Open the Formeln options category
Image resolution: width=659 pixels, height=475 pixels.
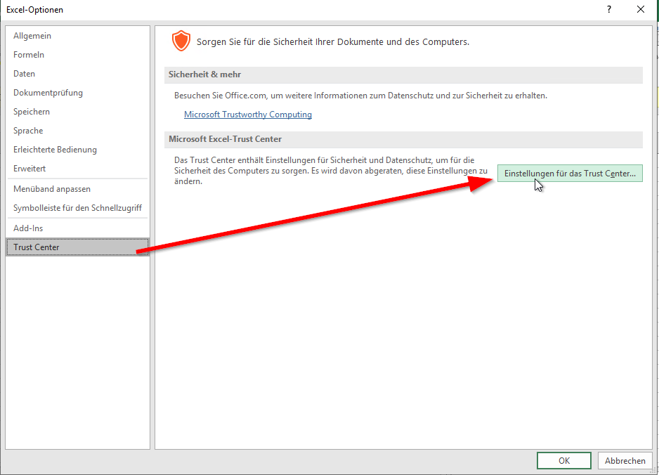point(29,55)
